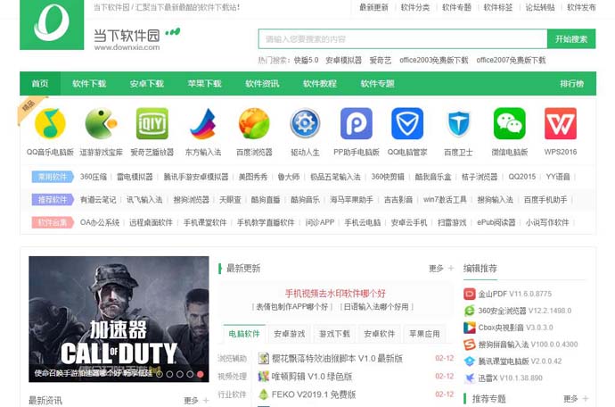Open 软件专题 in the top header links
Screen dimensions: 615x407
(456, 7)
